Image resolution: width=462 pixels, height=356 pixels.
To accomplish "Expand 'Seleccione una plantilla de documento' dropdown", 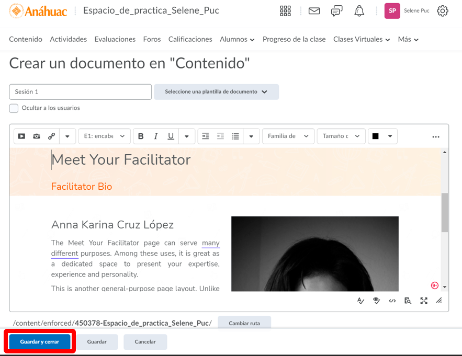I will tap(216, 92).
